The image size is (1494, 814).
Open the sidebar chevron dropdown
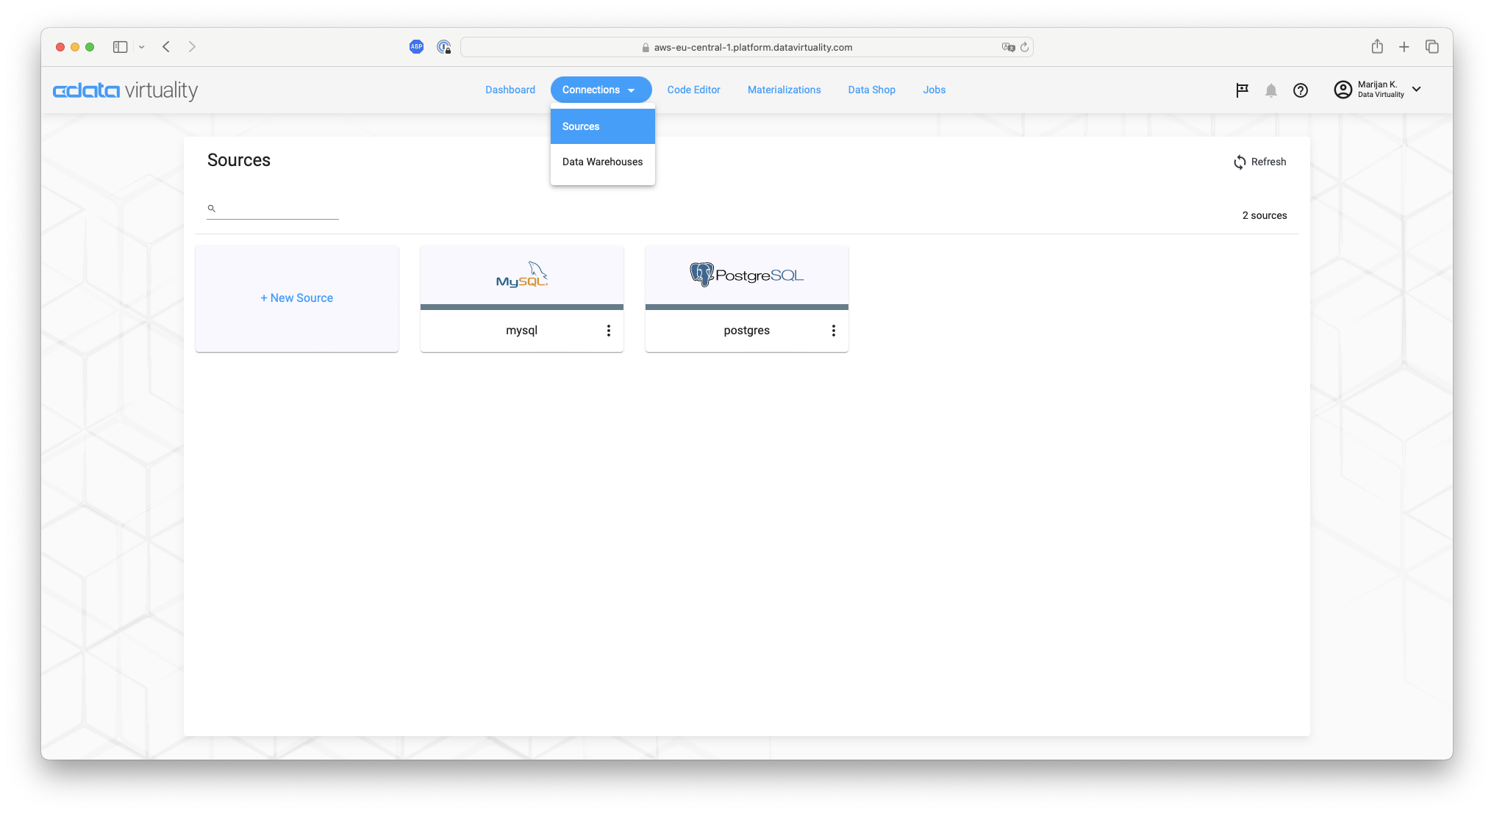(x=142, y=46)
